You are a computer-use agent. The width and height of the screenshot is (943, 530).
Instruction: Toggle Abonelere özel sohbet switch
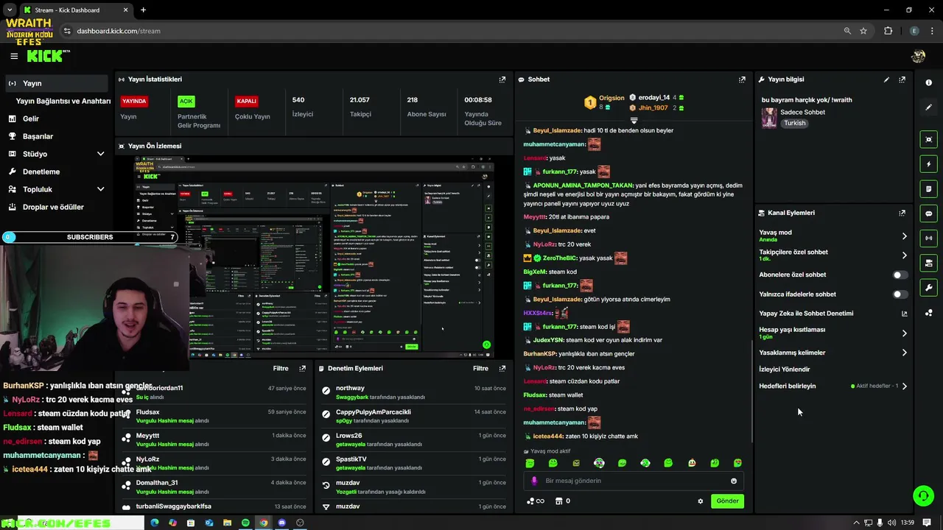click(900, 275)
